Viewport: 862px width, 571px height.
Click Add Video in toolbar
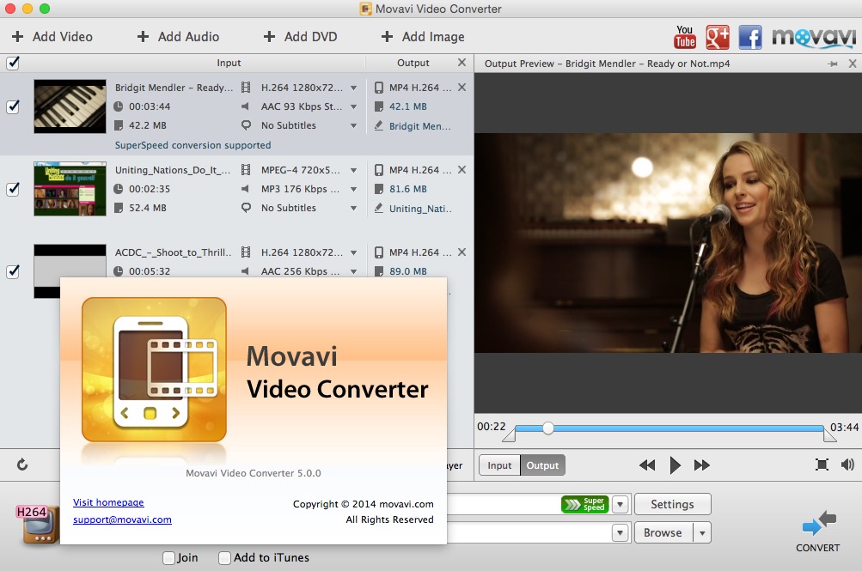tap(52, 37)
